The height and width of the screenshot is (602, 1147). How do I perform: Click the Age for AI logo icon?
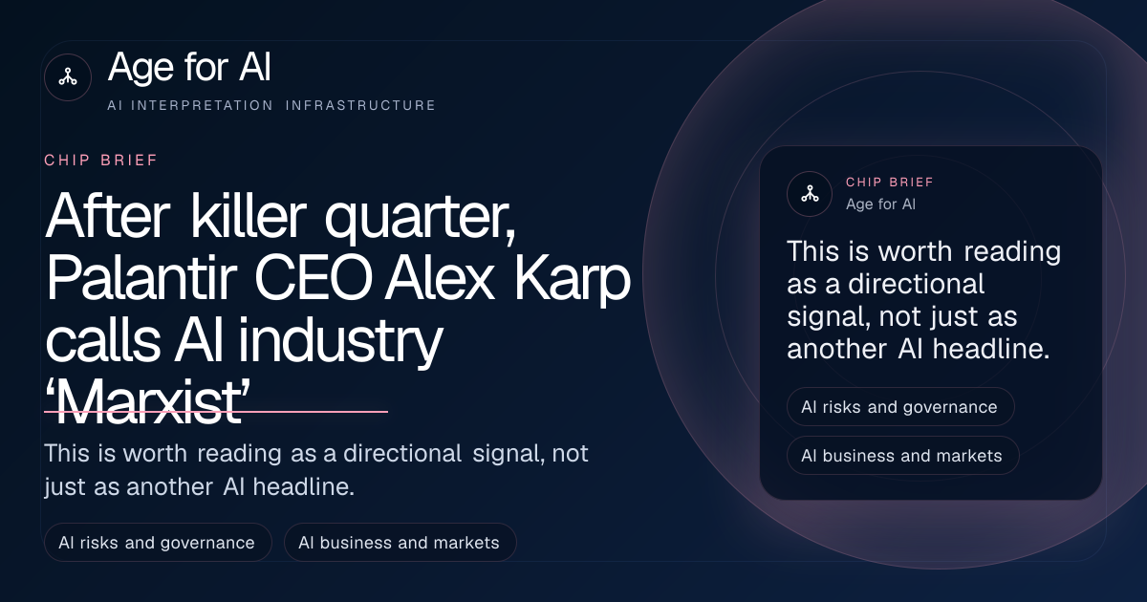click(x=68, y=77)
